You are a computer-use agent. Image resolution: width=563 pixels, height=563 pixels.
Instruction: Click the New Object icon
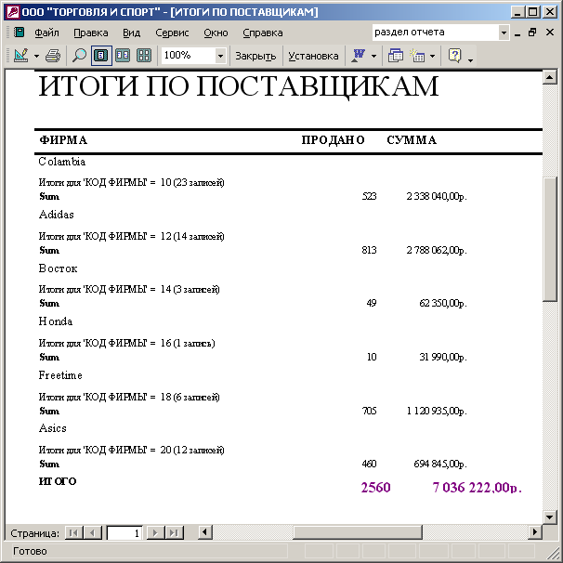(417, 56)
